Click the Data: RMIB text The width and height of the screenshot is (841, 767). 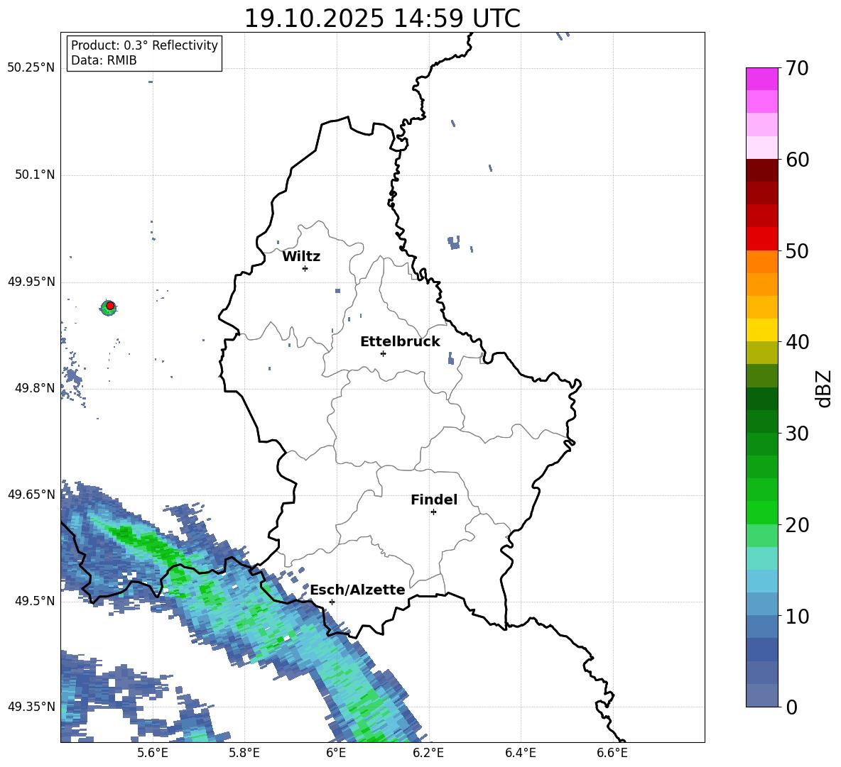point(104,60)
